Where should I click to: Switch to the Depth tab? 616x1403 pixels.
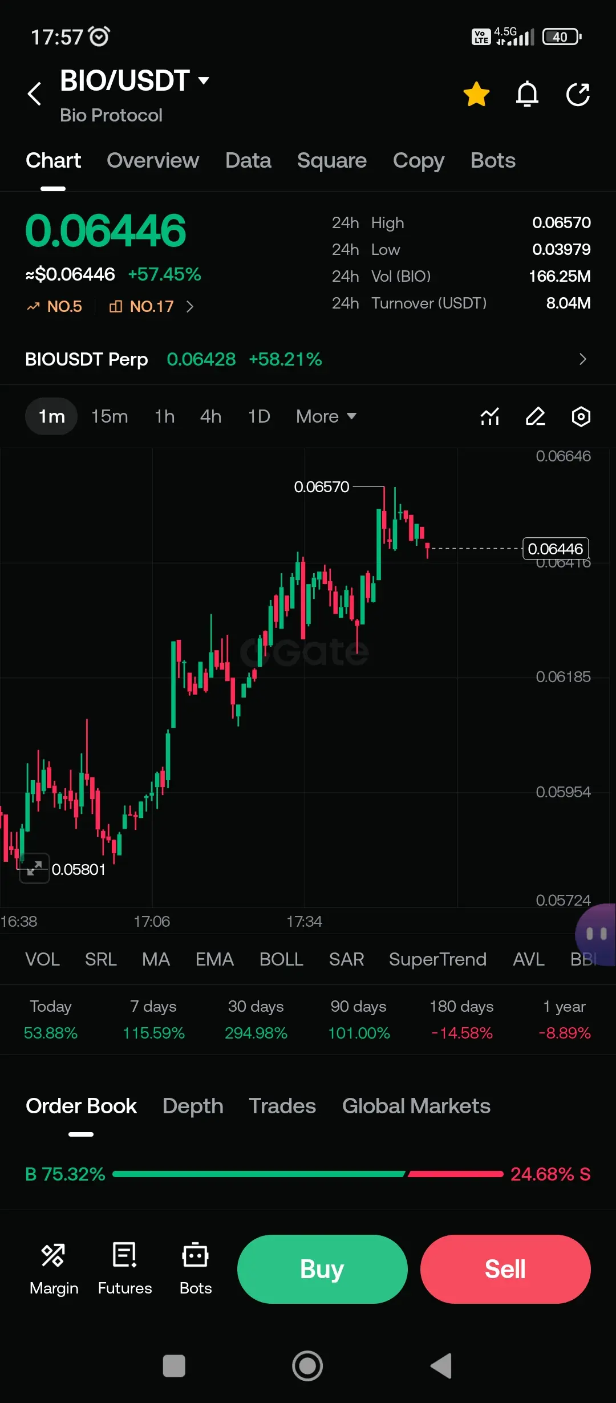coord(193,1106)
